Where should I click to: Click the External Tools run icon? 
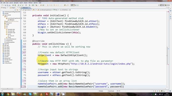click(x=36, y=5)
